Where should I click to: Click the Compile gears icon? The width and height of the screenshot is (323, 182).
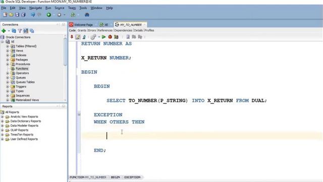pyautogui.click(x=93, y=37)
